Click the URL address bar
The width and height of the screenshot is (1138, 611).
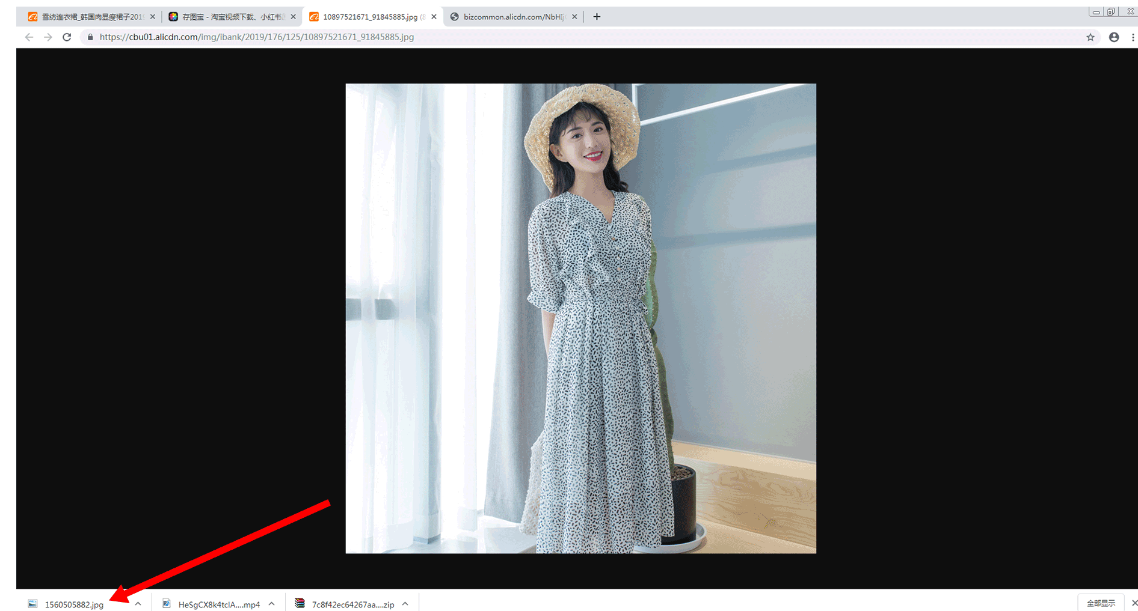tap(541, 37)
